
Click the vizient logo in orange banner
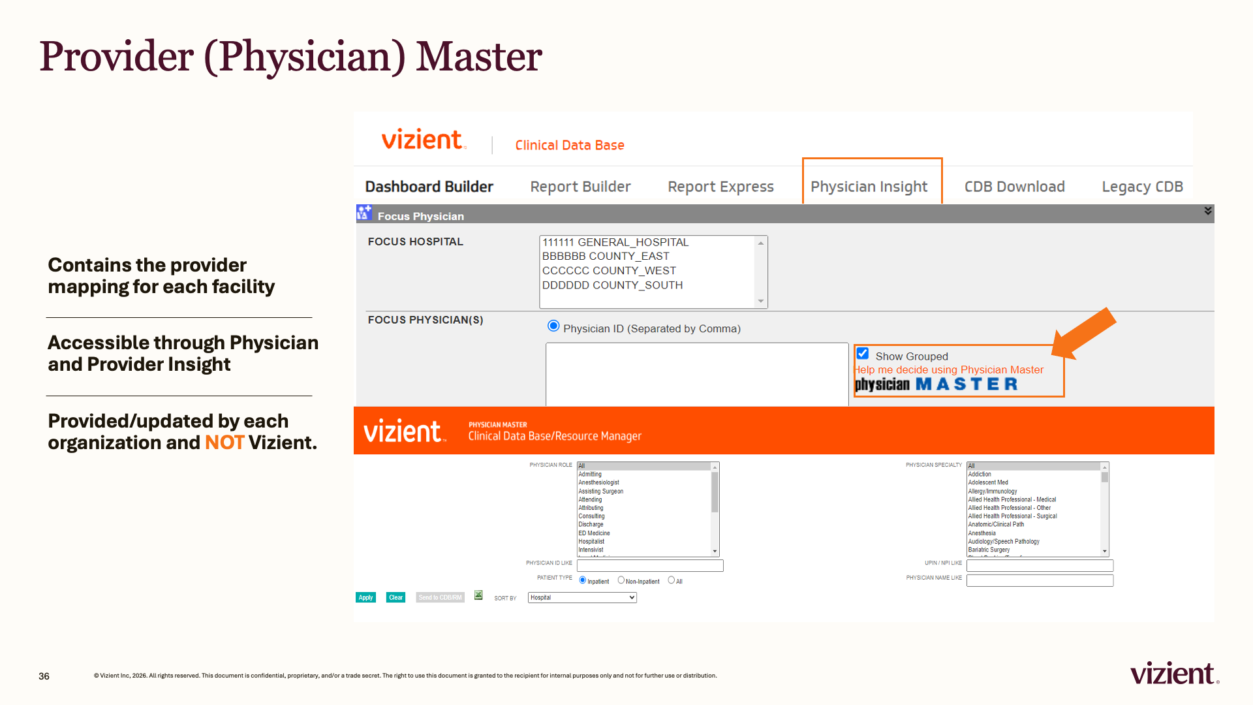point(405,431)
